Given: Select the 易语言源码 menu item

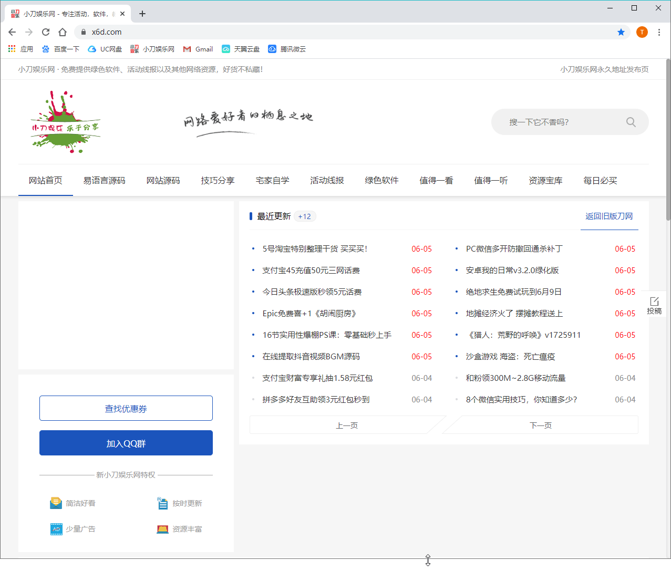Looking at the screenshot, I should (x=104, y=180).
